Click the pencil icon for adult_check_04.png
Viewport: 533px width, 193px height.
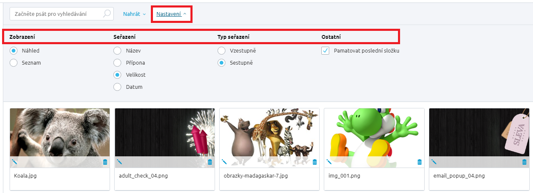(x=120, y=162)
